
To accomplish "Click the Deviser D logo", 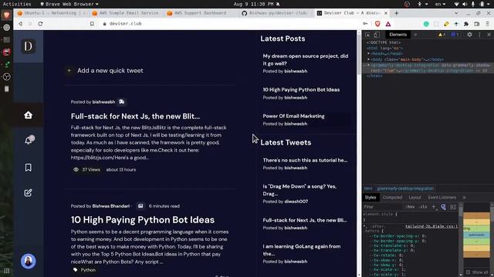I will [28, 46].
